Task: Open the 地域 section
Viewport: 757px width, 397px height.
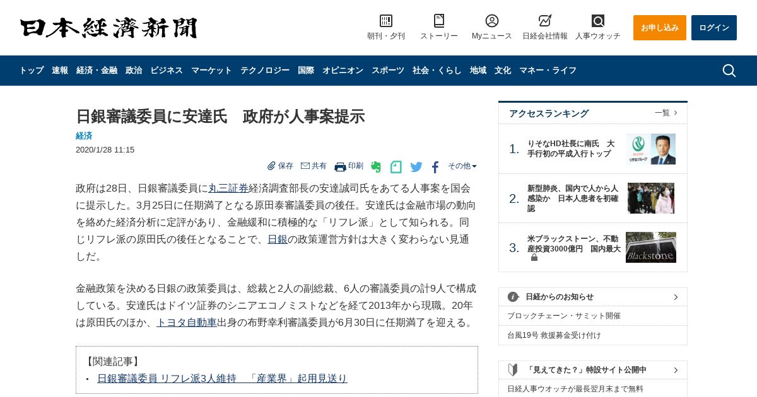Action: click(x=478, y=71)
